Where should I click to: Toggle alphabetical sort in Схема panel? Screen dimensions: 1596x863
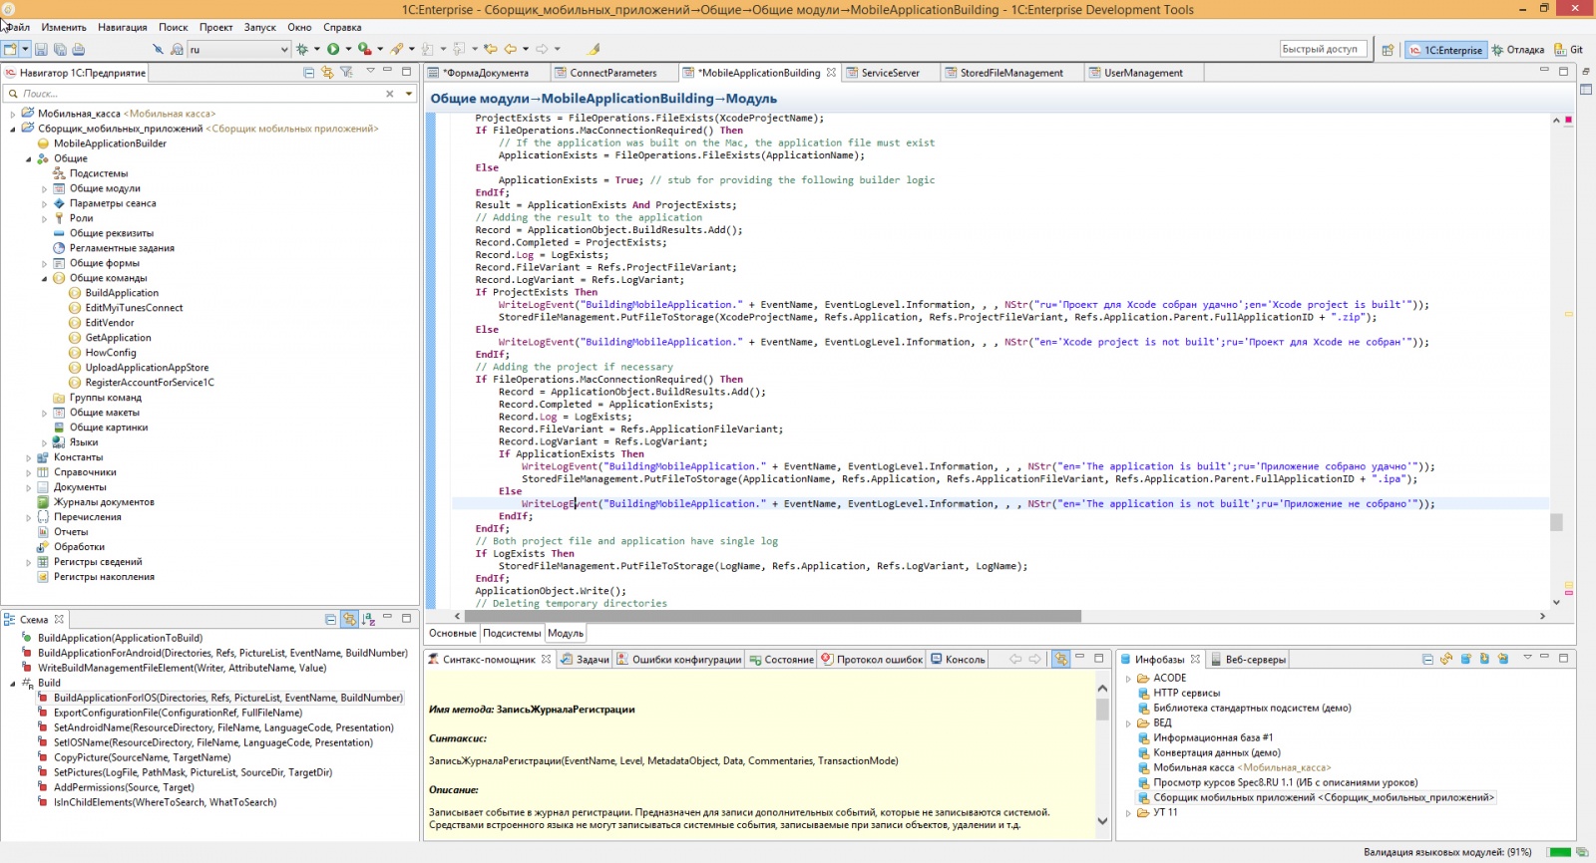[x=368, y=619]
